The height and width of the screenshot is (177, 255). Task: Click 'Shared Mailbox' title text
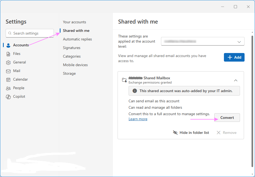tap(157, 78)
